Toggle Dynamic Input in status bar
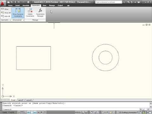 (x=39, y=112)
